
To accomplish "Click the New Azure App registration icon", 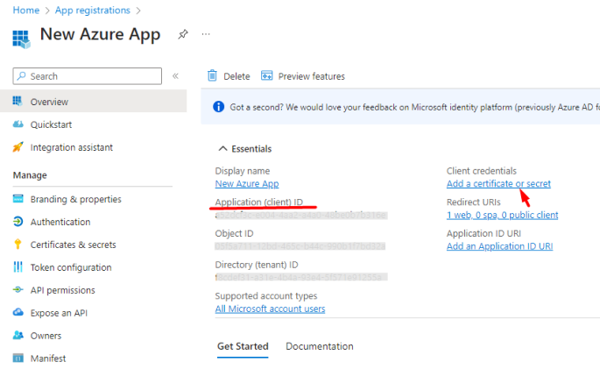I will [21, 39].
